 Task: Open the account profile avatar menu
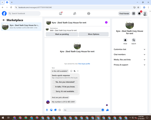pyautogui.click(x=145, y=13)
